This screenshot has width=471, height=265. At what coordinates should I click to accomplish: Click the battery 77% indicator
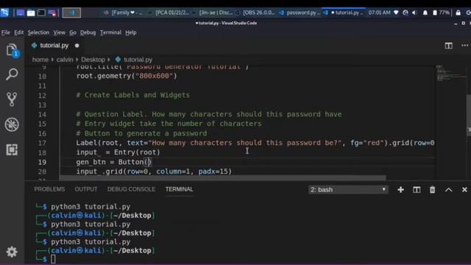[x=441, y=13]
